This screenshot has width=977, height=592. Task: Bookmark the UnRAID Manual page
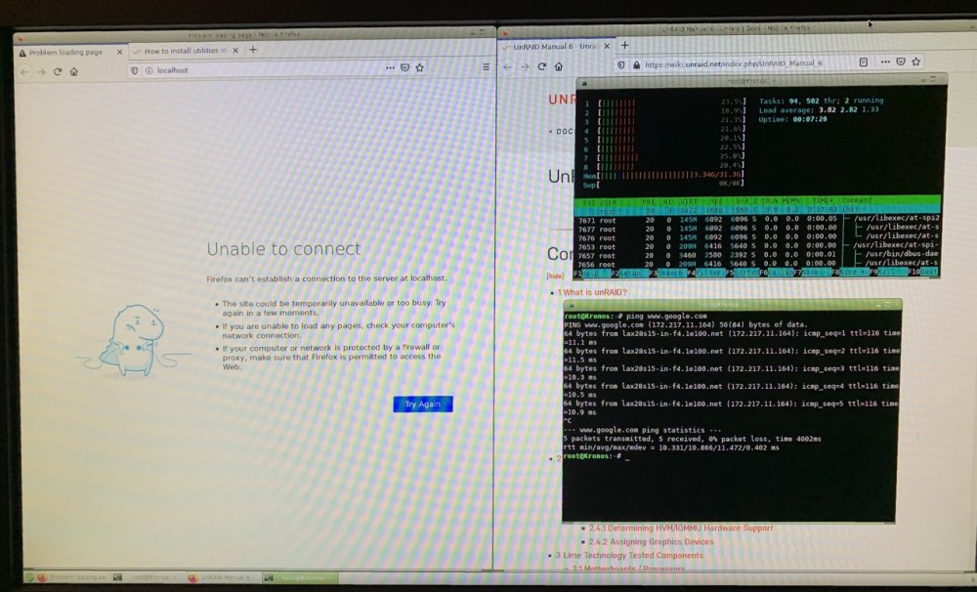916,62
